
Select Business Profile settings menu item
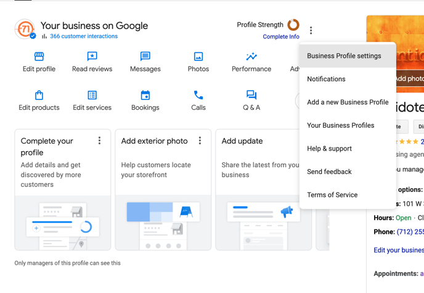tap(344, 56)
